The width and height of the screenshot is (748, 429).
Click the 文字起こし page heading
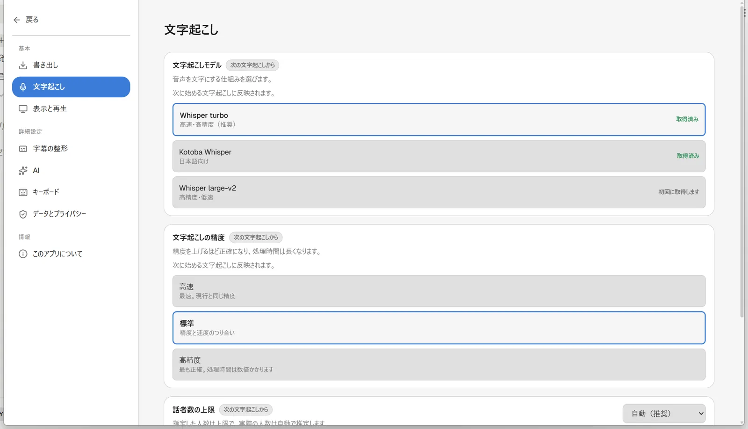pos(191,29)
